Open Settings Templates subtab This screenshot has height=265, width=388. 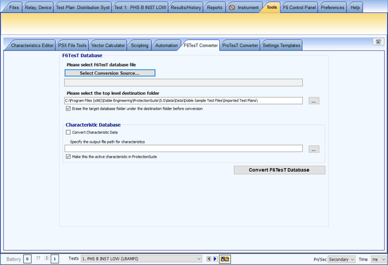point(281,45)
